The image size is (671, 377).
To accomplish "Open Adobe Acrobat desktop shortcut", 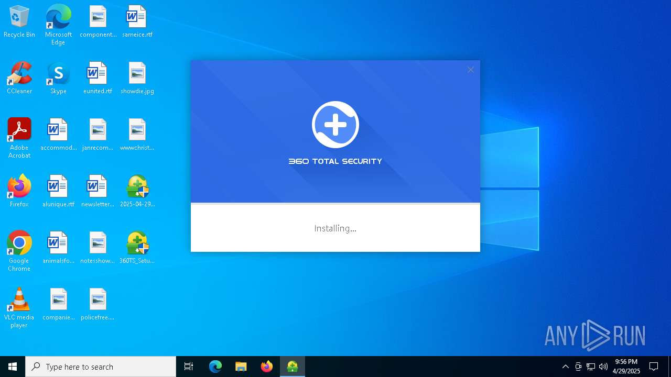I will [x=19, y=138].
